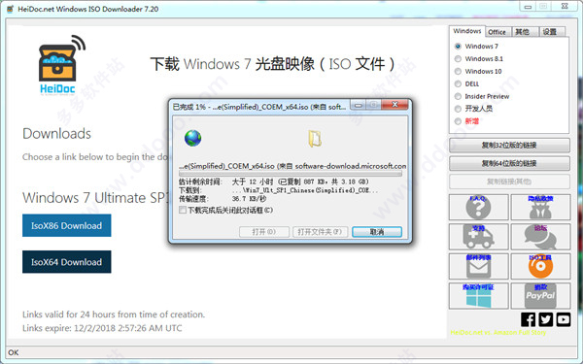
Task: Open the Twitter social icon
Action: (545, 319)
